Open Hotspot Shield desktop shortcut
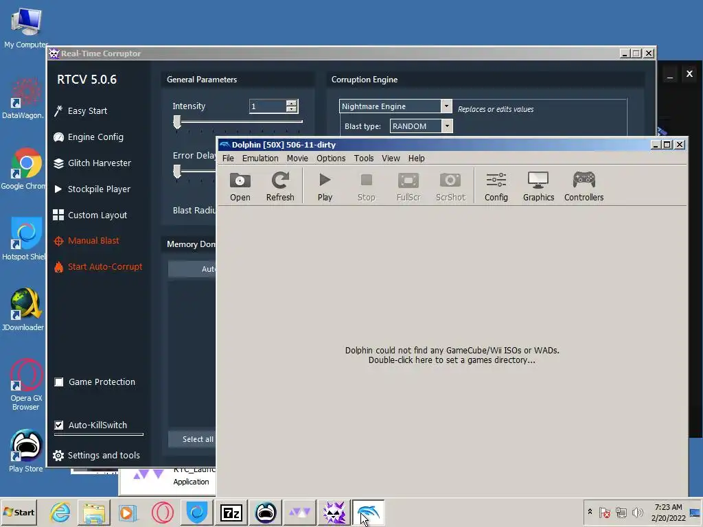The image size is (703, 527). pos(23,239)
